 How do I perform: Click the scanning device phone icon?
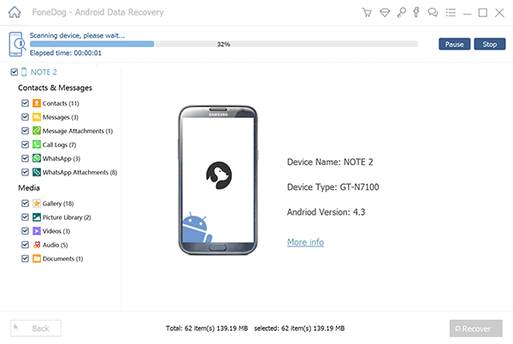(16, 44)
